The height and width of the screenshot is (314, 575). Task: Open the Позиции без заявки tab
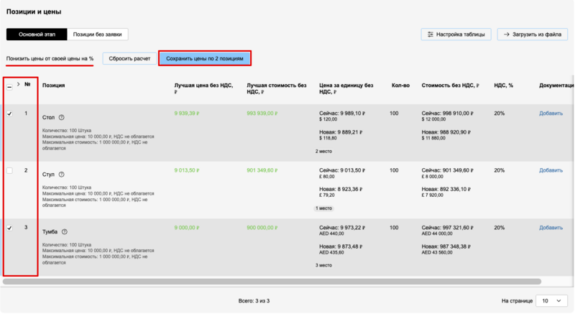point(97,34)
